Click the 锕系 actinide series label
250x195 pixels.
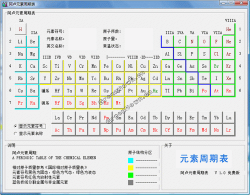click(x=45, y=103)
